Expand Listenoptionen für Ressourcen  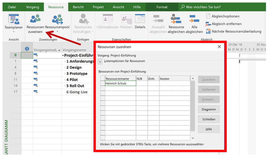[100, 62]
